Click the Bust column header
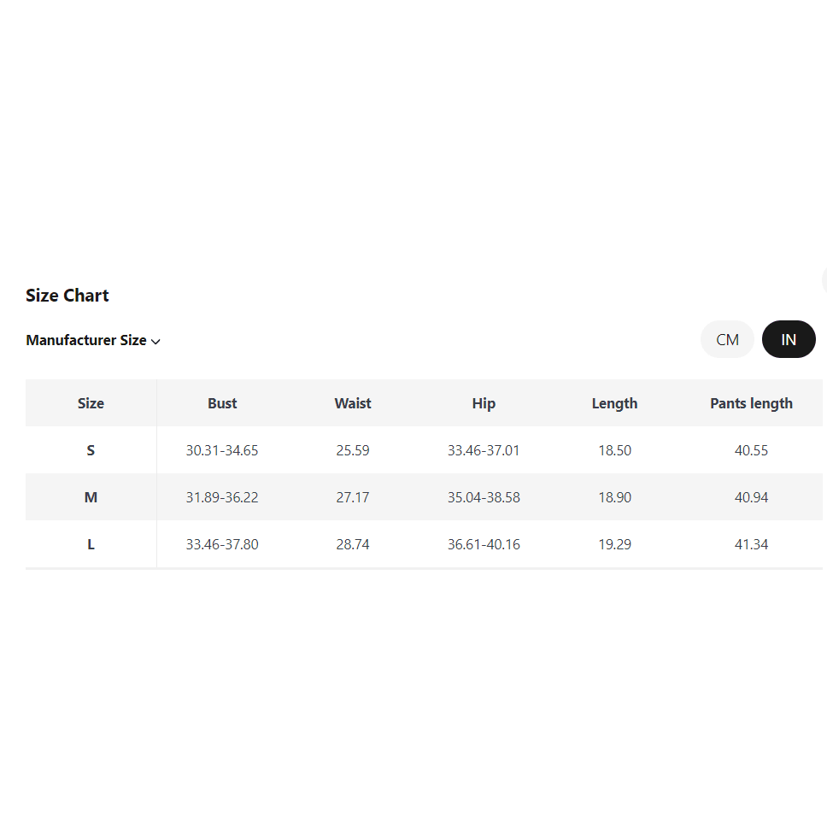The image size is (827, 827). [222, 403]
